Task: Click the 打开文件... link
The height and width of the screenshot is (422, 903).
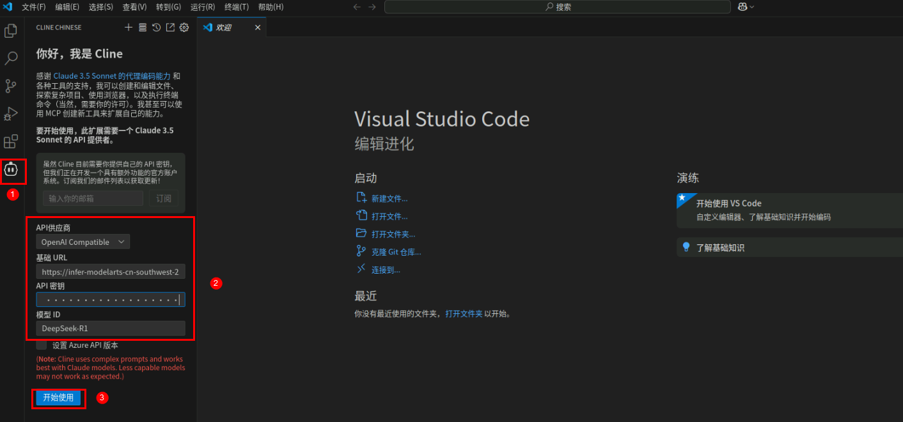Action: tap(389, 216)
